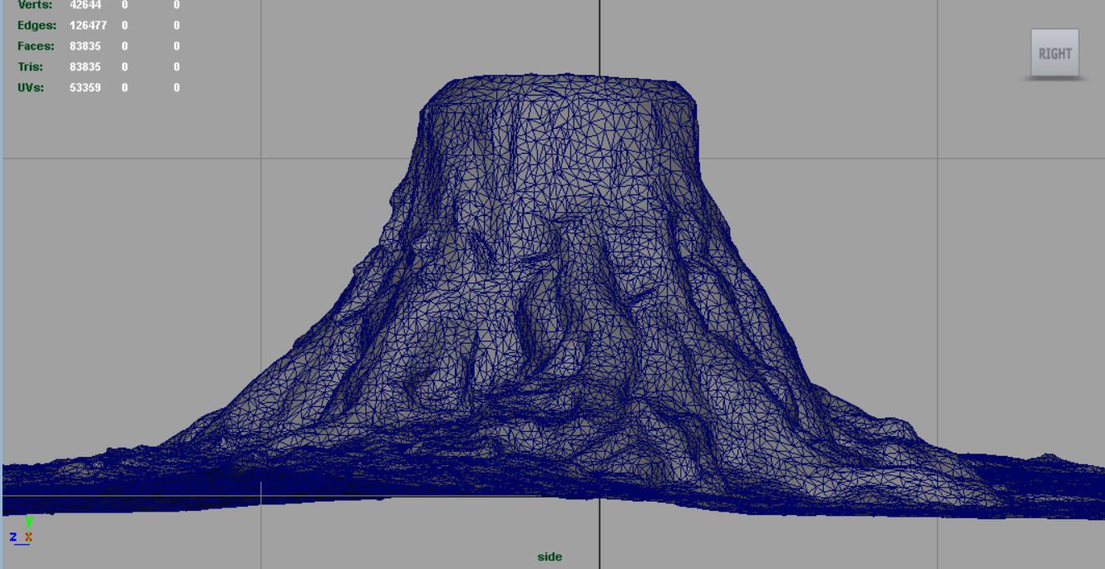Click the UVs count value 53359
Image resolution: width=1105 pixels, height=569 pixels.
click(x=85, y=87)
